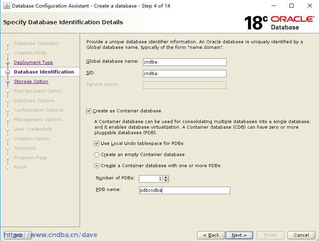Click the Database Options step label
This screenshot has width=319, height=241.
coord(34,100)
